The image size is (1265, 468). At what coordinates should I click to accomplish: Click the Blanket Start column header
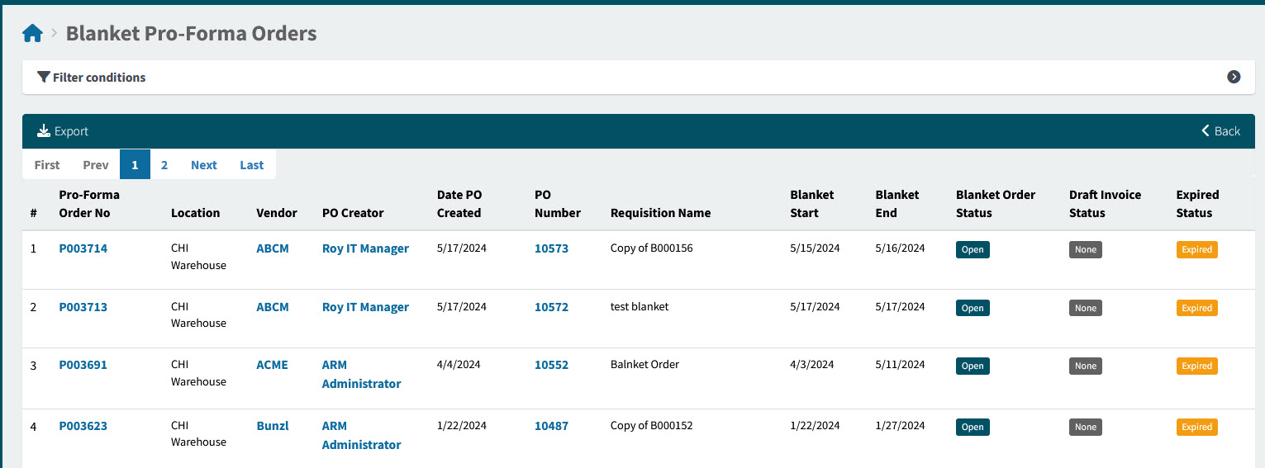point(812,204)
